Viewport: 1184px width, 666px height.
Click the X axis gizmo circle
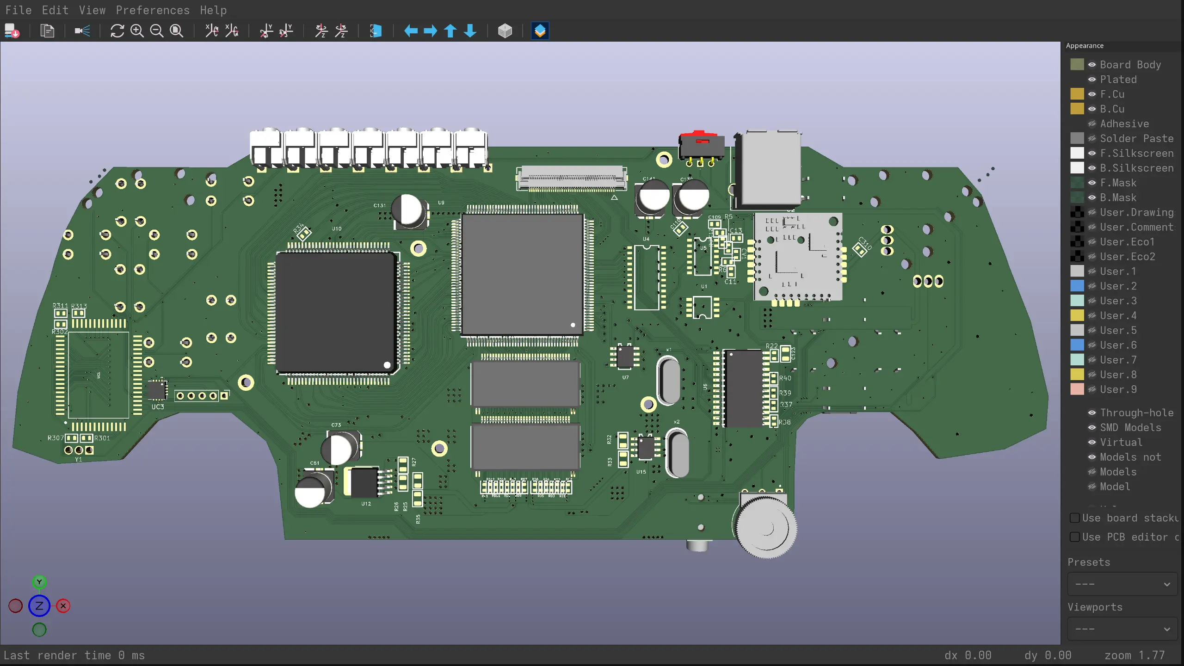coord(63,606)
